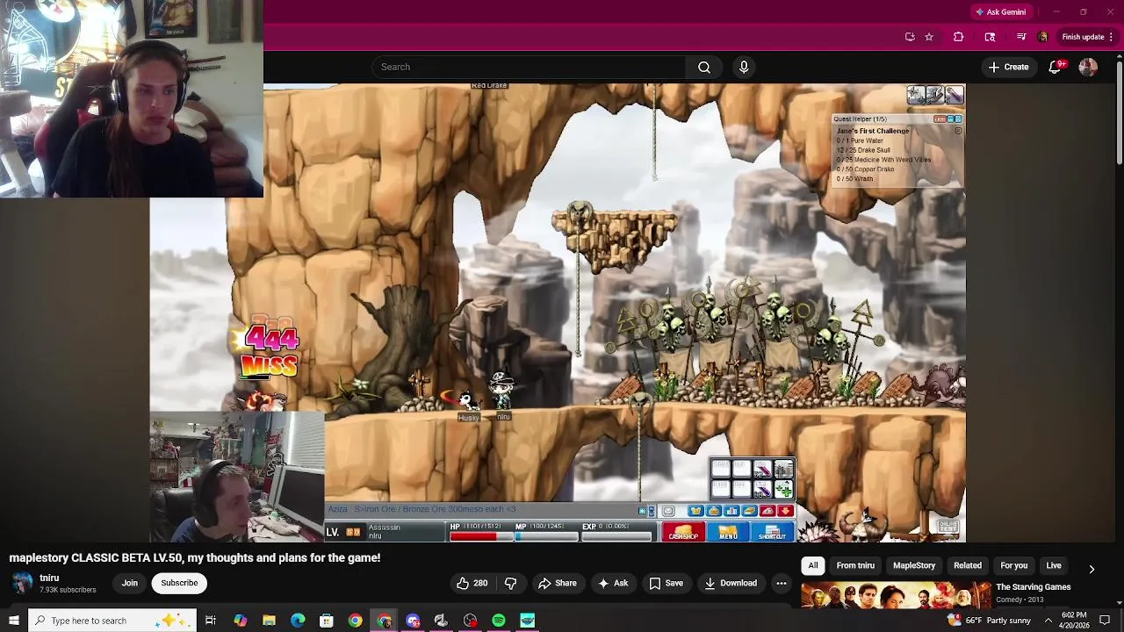Select the For you chip
1124x632 pixels.
pyautogui.click(x=1013, y=566)
